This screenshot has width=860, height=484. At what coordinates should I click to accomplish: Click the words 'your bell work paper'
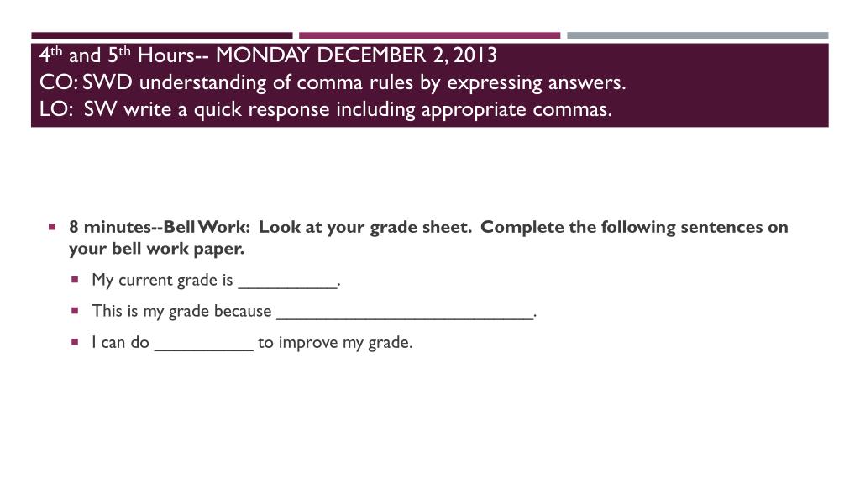point(156,249)
